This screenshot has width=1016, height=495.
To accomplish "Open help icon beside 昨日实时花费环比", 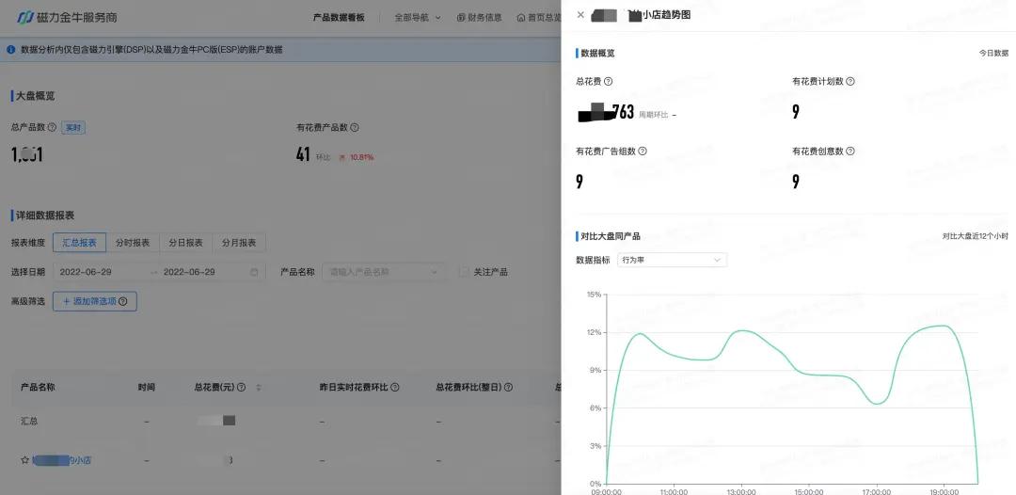I will point(394,388).
